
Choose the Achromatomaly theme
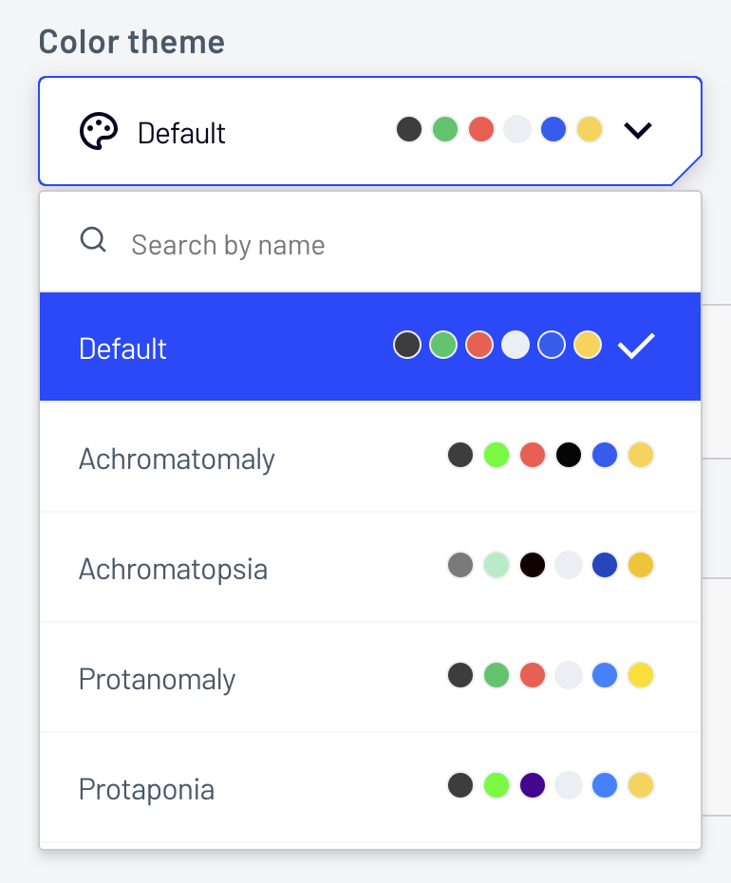coord(177,459)
